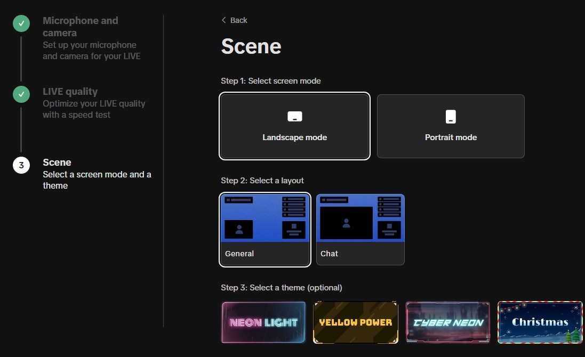585x357 pixels.
Task: Choose the General layout label
Action: point(239,254)
